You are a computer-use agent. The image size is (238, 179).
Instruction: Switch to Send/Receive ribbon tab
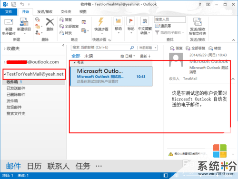(x=45, y=12)
